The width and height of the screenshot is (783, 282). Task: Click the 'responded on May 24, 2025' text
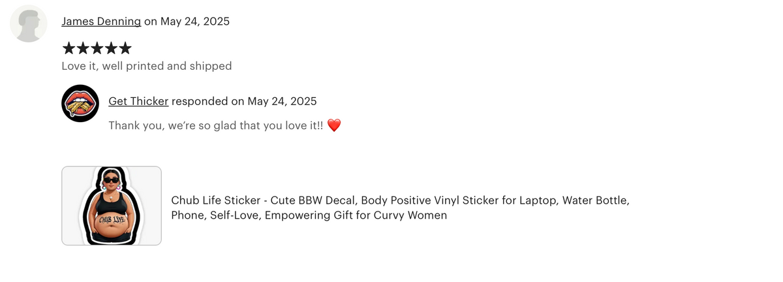point(244,101)
